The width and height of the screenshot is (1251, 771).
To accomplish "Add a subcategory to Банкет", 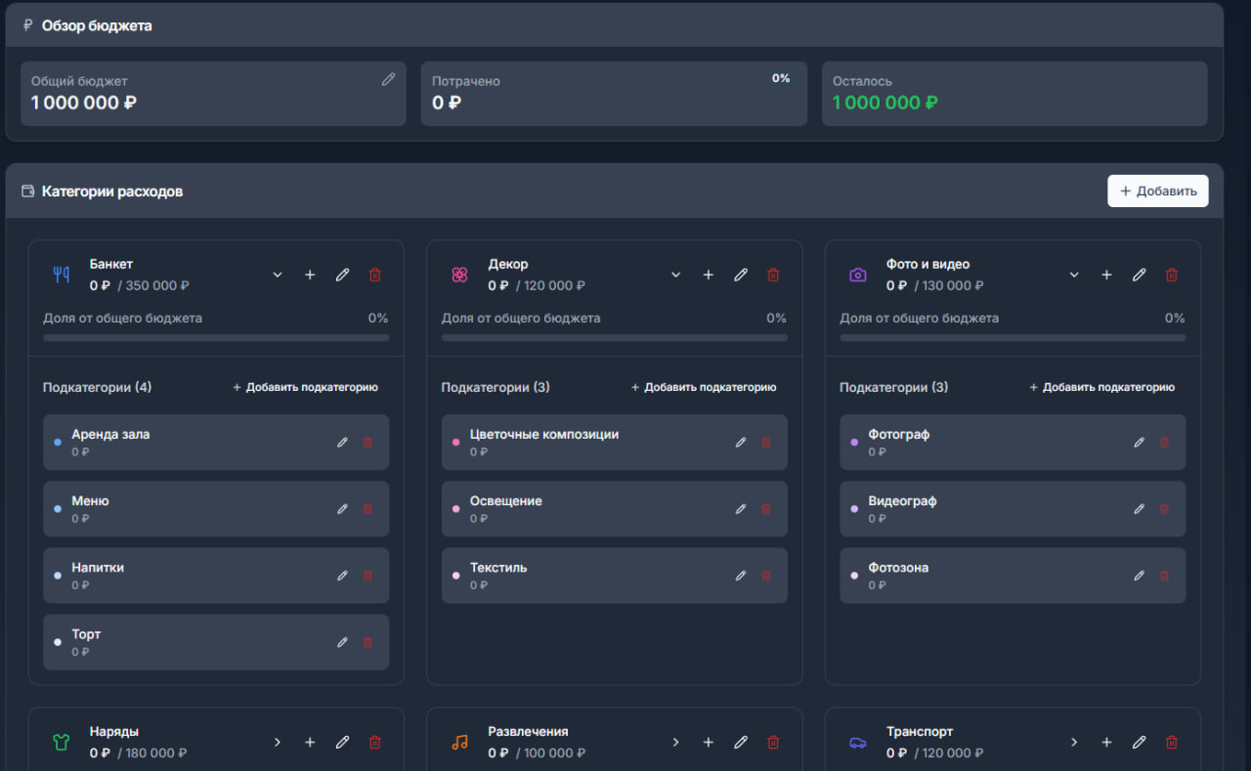I will tap(305, 387).
